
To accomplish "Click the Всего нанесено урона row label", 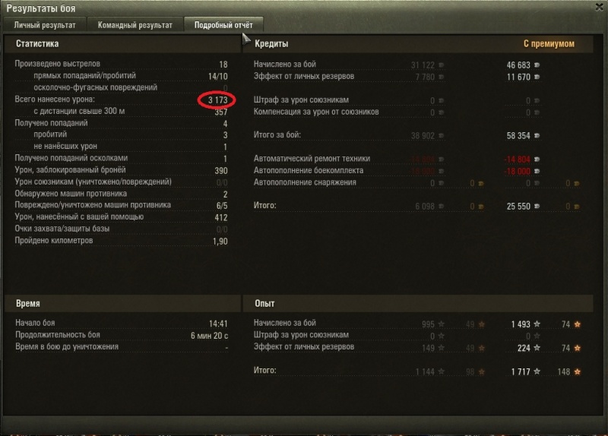I will pos(55,100).
